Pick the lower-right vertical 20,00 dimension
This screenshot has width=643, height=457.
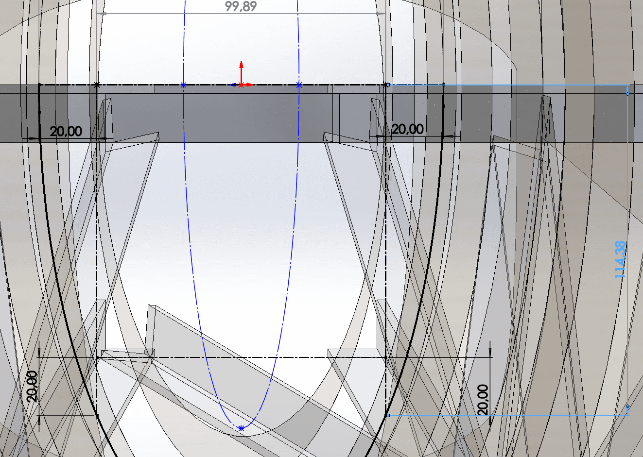[x=483, y=399]
